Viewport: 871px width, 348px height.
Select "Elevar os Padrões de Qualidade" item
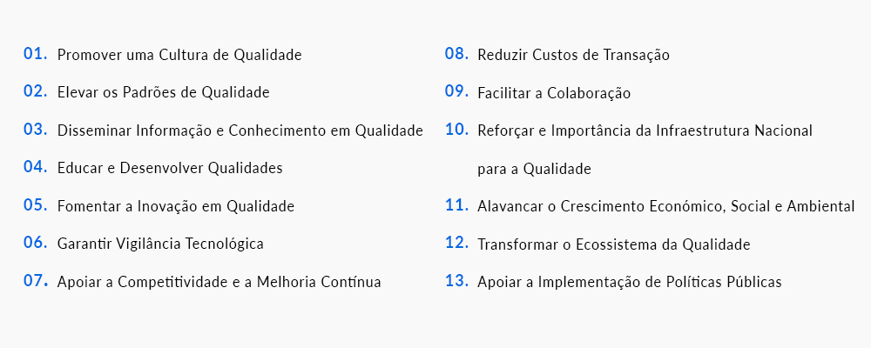pyautogui.click(x=163, y=92)
